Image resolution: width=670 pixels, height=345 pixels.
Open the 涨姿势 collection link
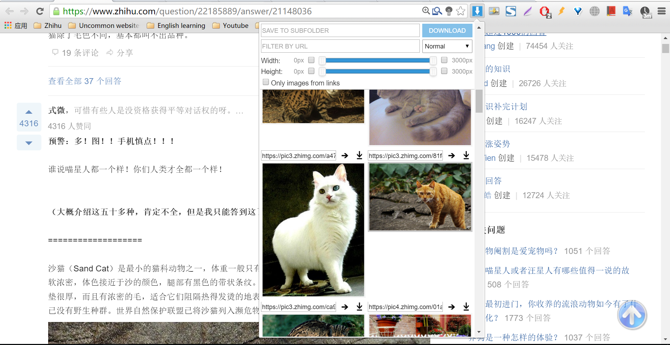(x=498, y=144)
